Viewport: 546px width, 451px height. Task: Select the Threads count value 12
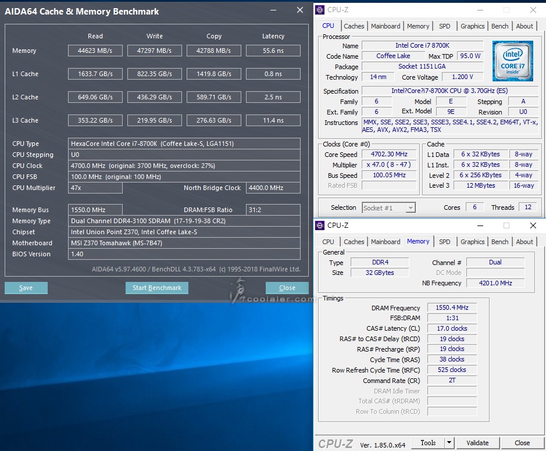coord(528,207)
